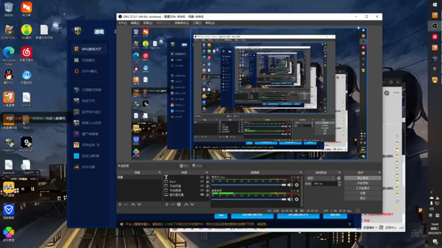Open scene transition settings gear icon
The width and height of the screenshot is (442, 248).
[x=339, y=178]
